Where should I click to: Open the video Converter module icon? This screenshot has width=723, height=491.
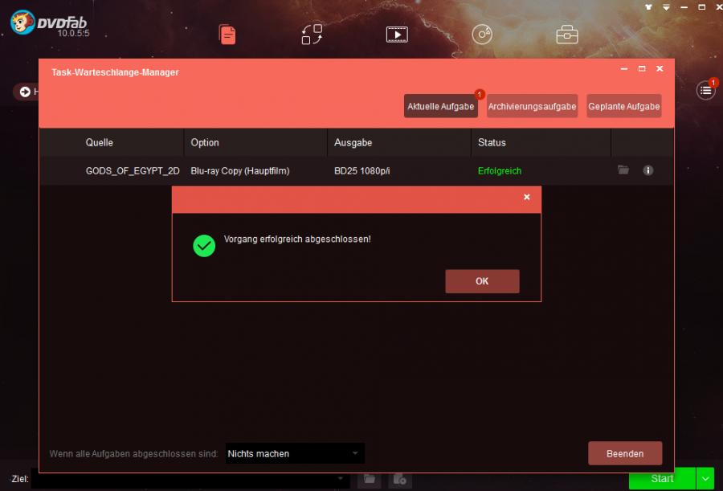pos(397,35)
